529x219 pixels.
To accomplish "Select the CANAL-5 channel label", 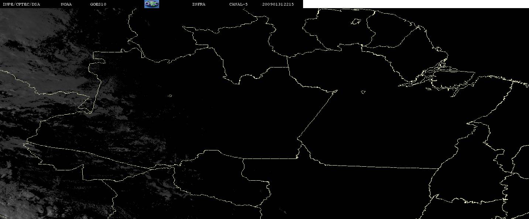I will (238, 4).
